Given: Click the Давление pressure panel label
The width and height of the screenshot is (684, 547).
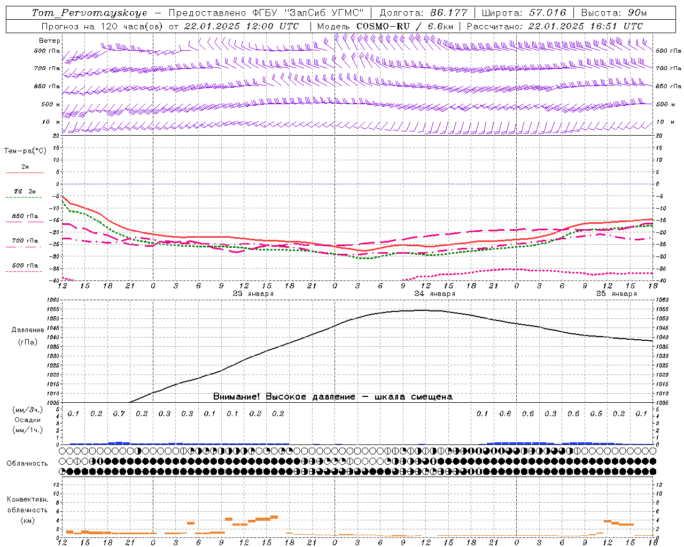Looking at the screenshot, I should (28, 330).
